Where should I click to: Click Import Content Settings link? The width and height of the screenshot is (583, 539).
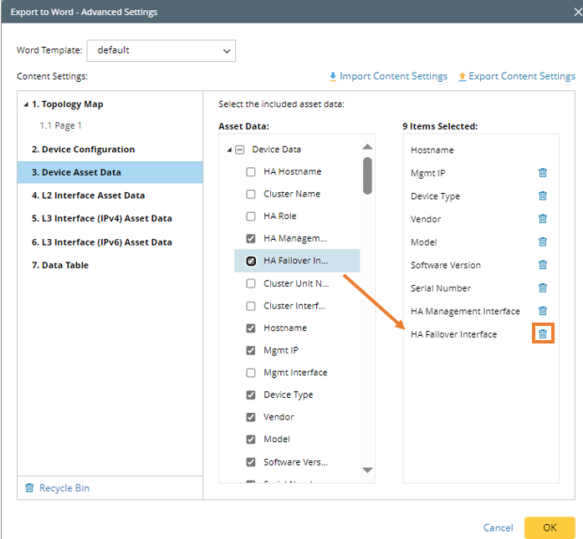tap(387, 76)
